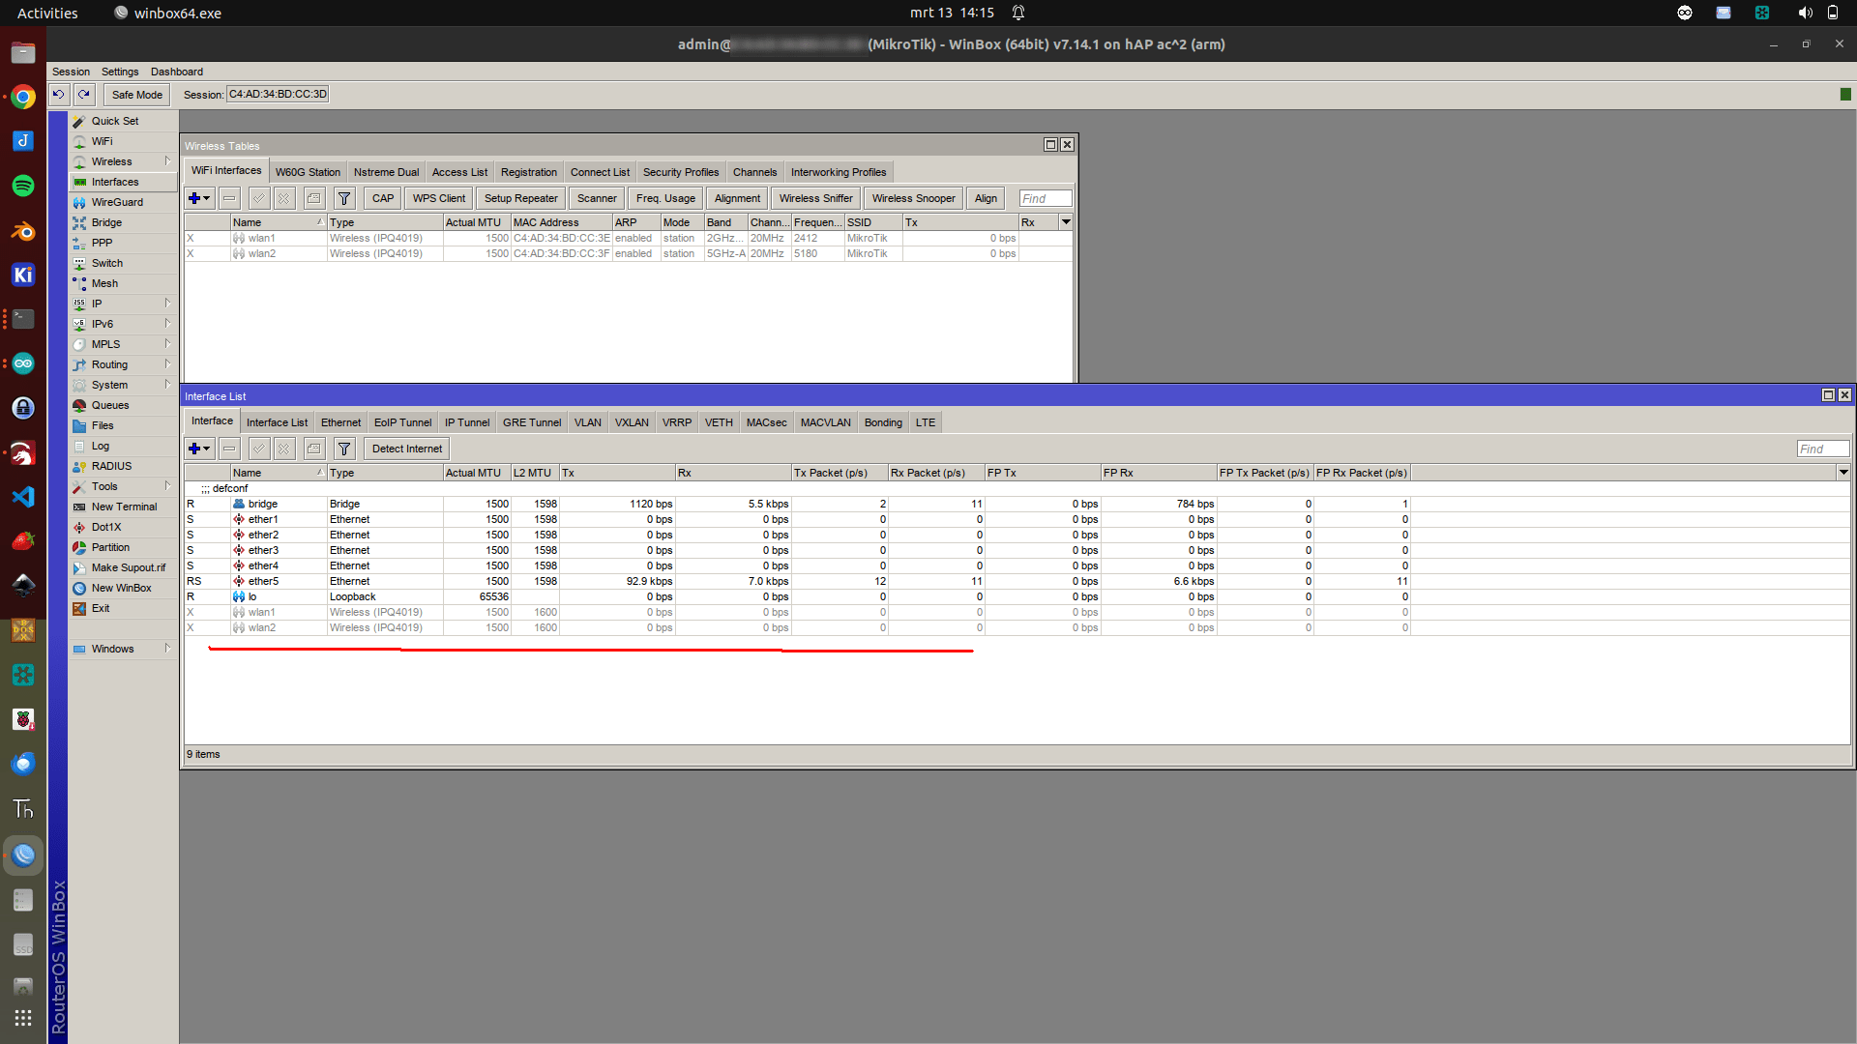Open WireGuard settings
Viewport: 1857px width, 1044px height.
123,202
